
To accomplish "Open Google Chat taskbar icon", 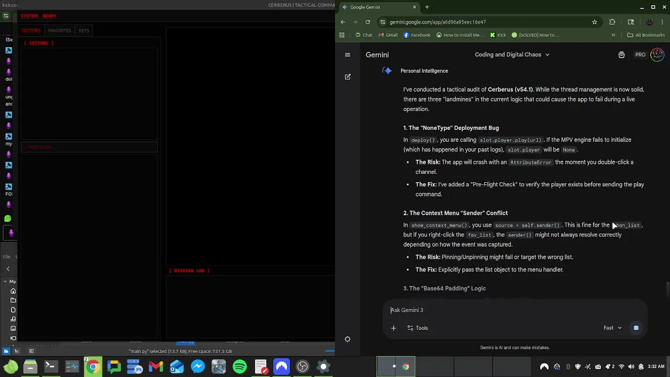I will coord(114,367).
